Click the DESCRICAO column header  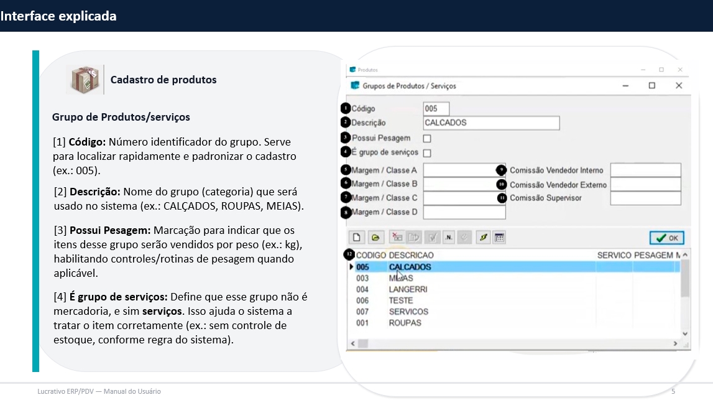pyautogui.click(x=412, y=255)
